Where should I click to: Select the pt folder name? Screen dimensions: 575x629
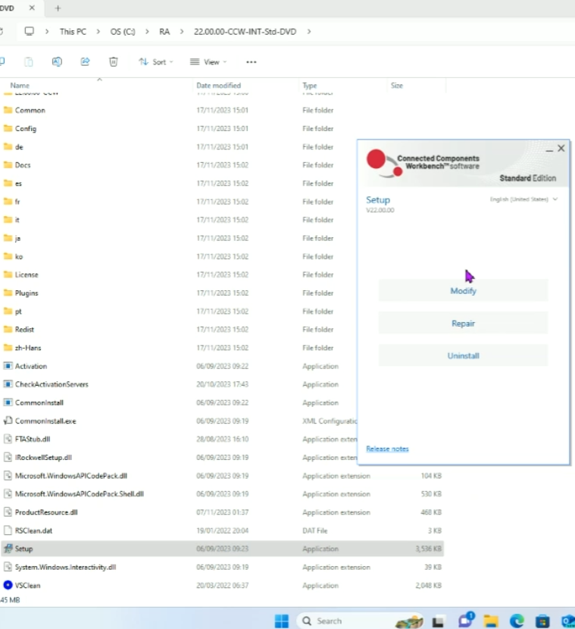pyautogui.click(x=18, y=311)
